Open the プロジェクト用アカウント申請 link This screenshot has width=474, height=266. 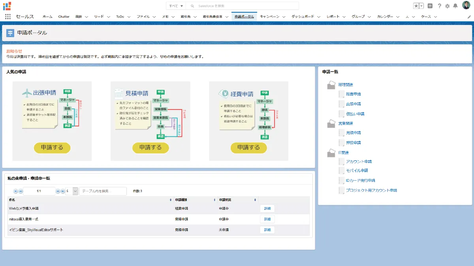[x=372, y=191]
